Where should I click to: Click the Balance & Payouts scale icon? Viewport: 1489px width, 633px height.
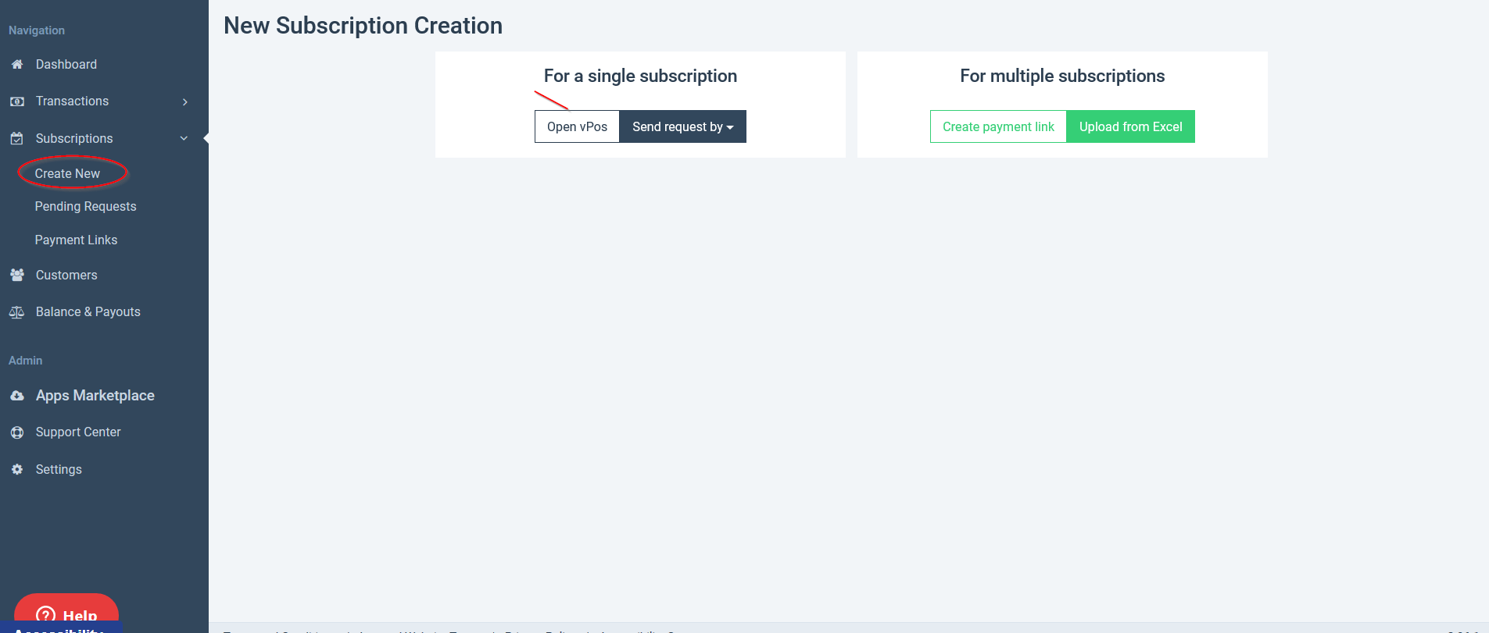click(x=17, y=312)
